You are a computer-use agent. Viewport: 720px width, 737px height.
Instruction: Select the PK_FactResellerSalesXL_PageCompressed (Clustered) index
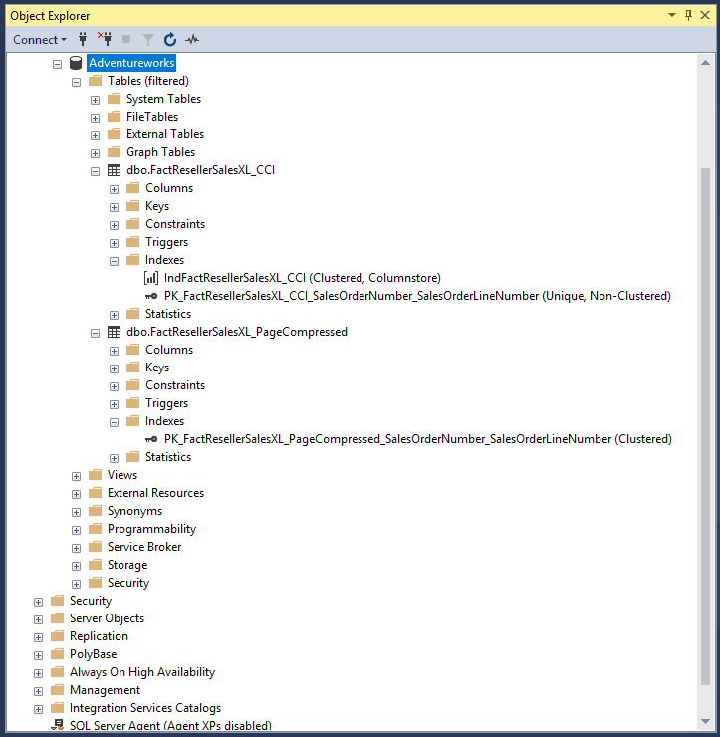point(418,439)
